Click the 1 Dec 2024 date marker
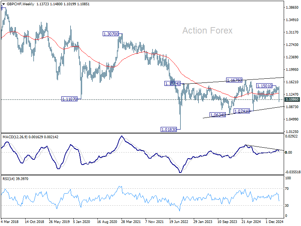 pyautogui.click(x=275, y=222)
